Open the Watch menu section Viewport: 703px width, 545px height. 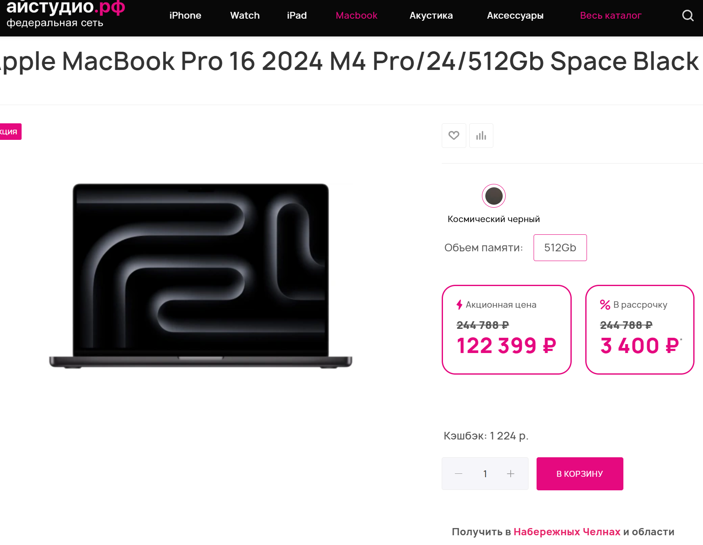pos(245,16)
